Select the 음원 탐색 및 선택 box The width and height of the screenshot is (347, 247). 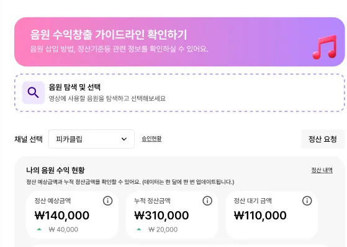pyautogui.click(x=179, y=93)
